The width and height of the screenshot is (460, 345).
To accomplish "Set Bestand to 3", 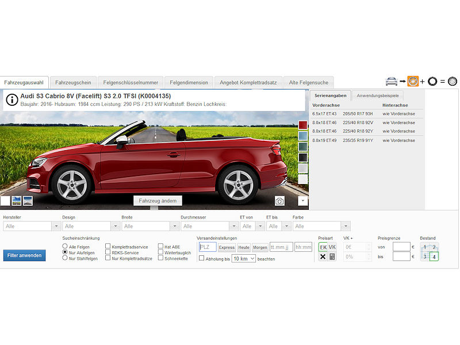I will 425,256.
